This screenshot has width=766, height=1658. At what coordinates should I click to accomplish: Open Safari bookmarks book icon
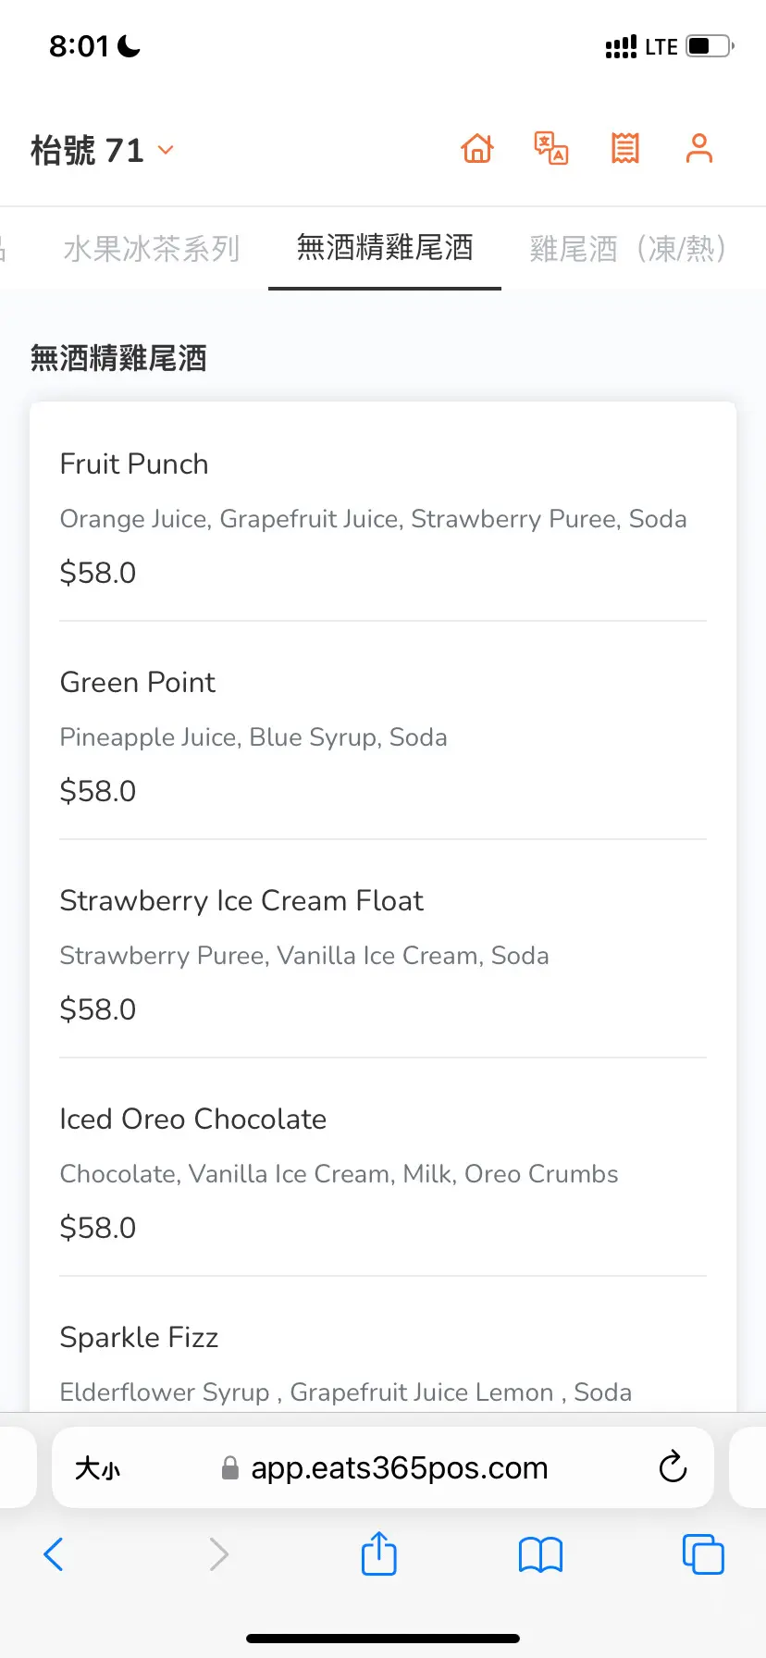[x=541, y=1554]
